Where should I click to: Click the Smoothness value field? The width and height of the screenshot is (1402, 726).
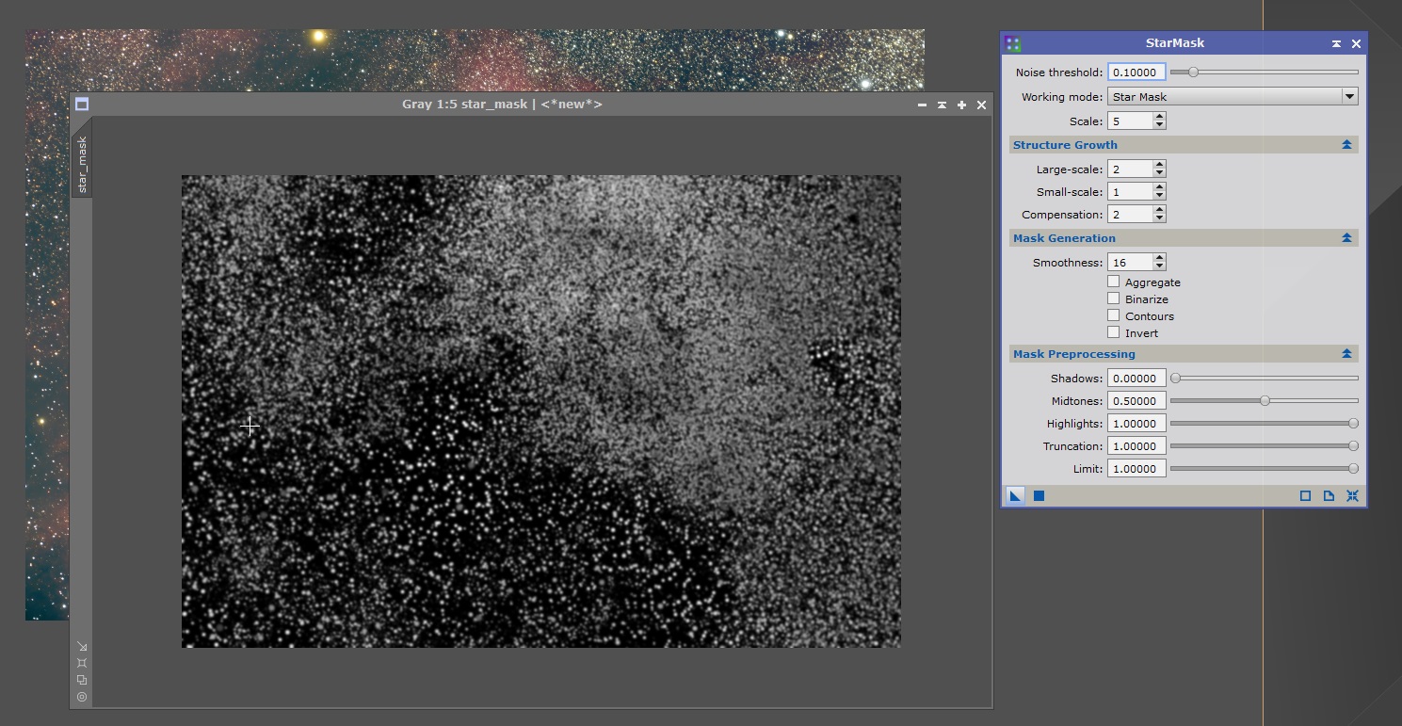(1130, 263)
